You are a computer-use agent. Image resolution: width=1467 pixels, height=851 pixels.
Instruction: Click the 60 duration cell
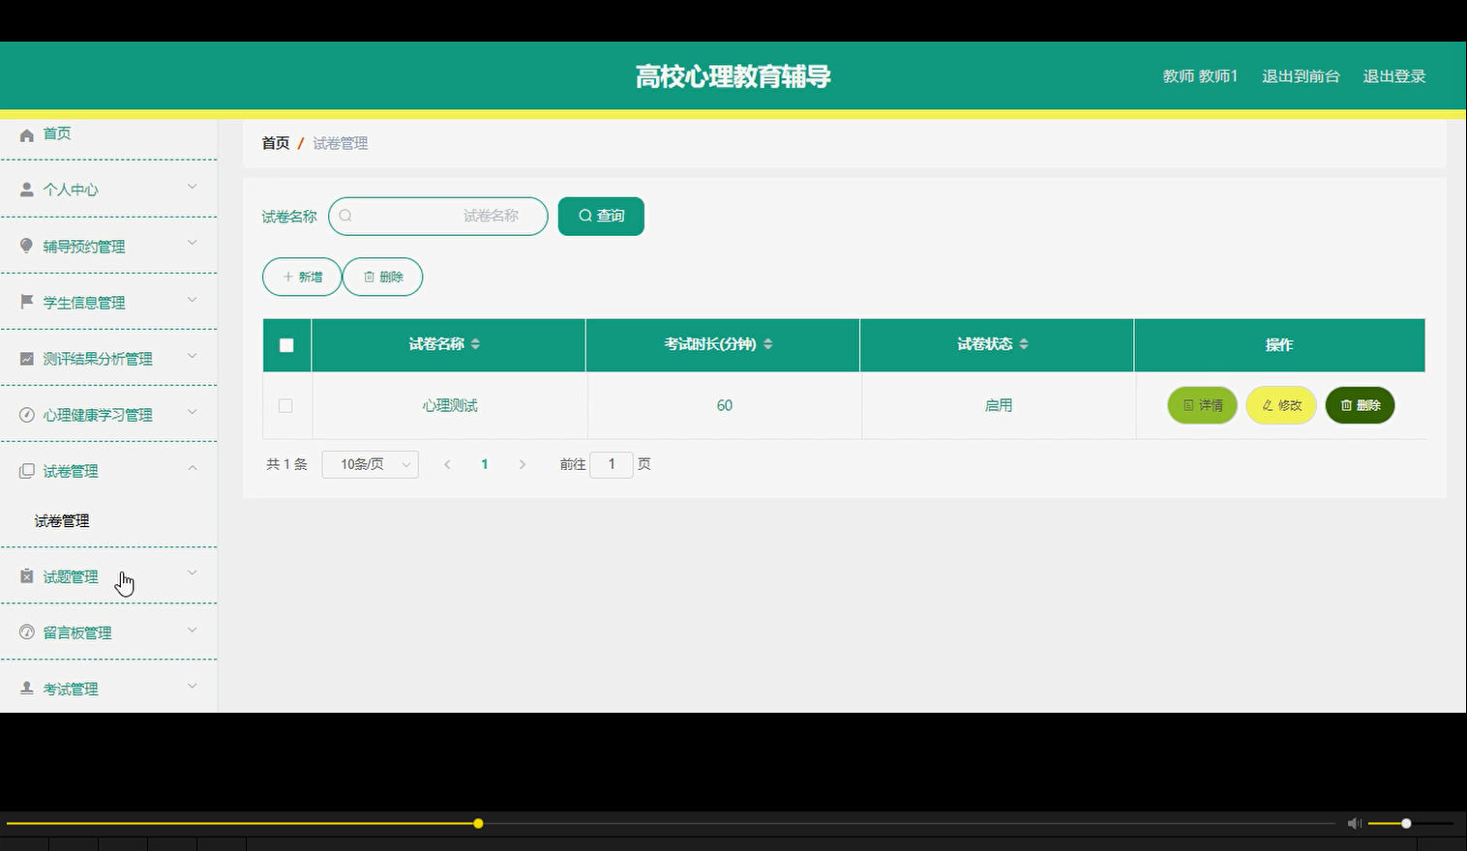pos(725,406)
